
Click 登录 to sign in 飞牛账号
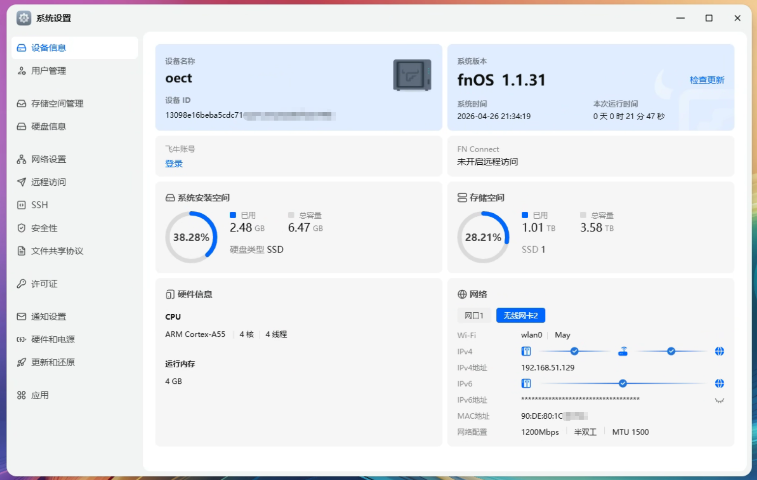tap(174, 164)
